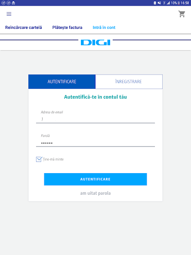Tap the 16:58 clock in status bar

pos(185,3)
